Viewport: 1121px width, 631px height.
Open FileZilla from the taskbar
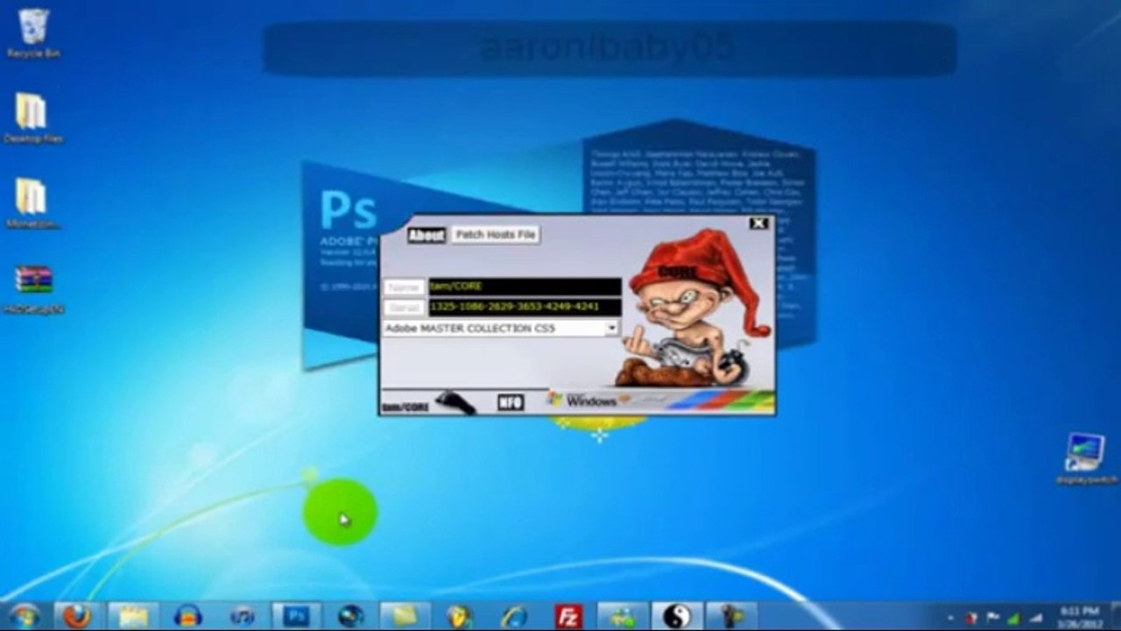pyautogui.click(x=568, y=616)
